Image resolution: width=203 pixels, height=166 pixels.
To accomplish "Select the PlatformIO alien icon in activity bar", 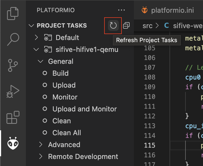I will tap(13, 143).
